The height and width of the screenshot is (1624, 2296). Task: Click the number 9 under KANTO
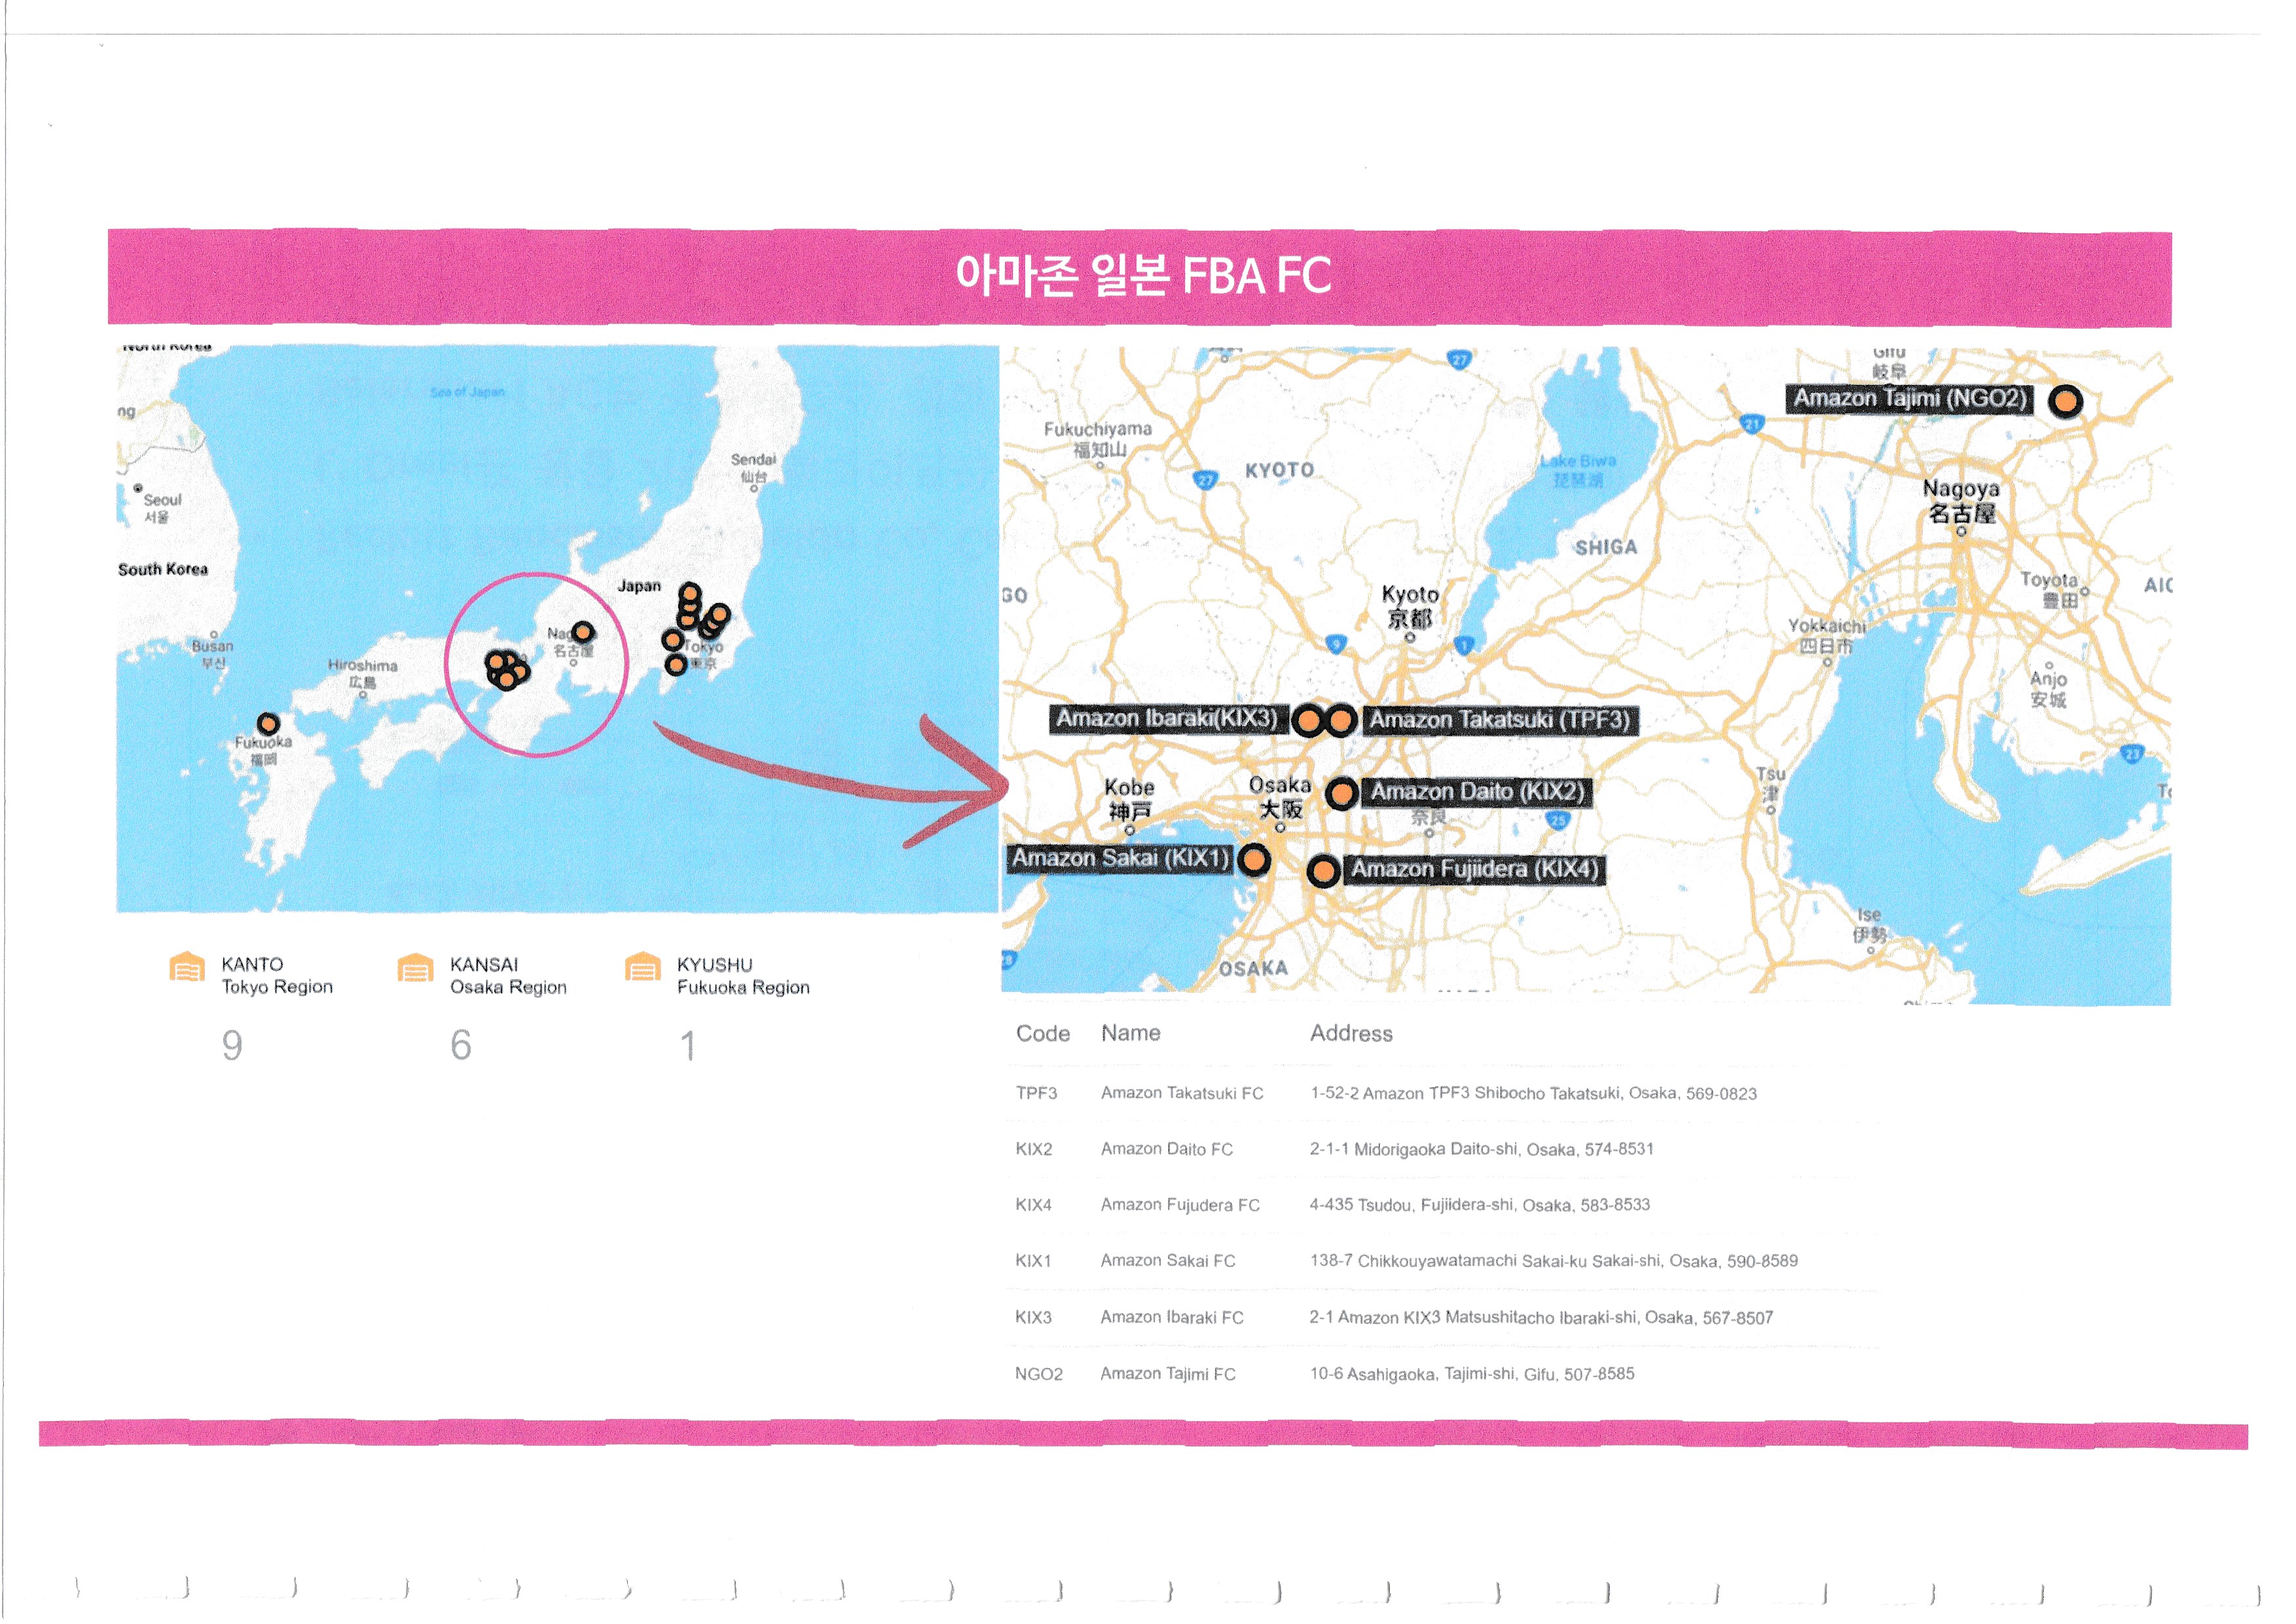[232, 1046]
